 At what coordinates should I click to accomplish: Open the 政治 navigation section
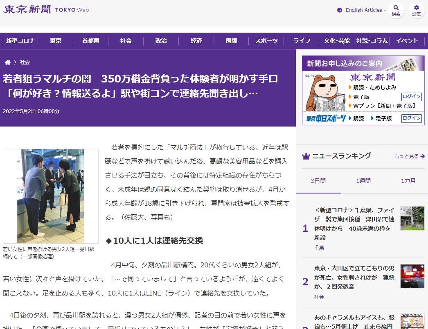(161, 41)
